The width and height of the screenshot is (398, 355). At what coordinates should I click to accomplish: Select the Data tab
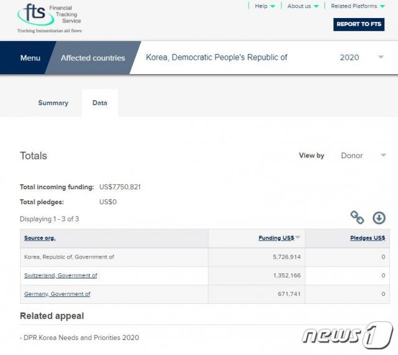click(99, 103)
